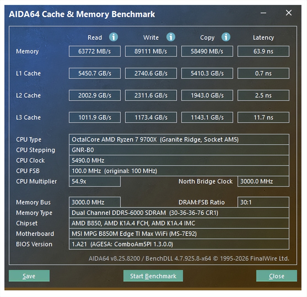This screenshot has width=307, height=297.
Task: Click the BIOS Version field 1.A21
Action: click(179, 244)
